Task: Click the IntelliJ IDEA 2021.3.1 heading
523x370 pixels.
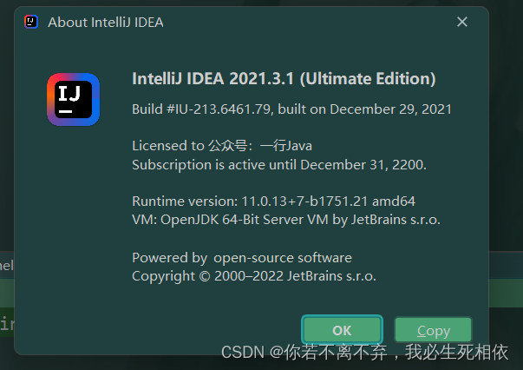Action: tap(283, 78)
